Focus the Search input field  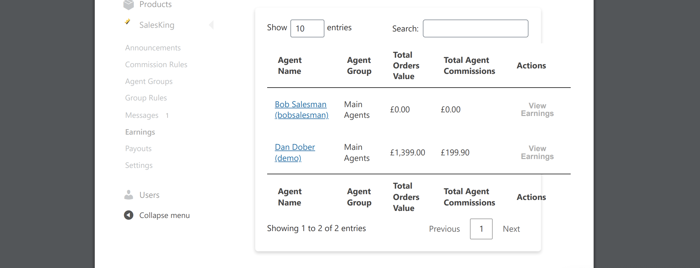click(475, 28)
